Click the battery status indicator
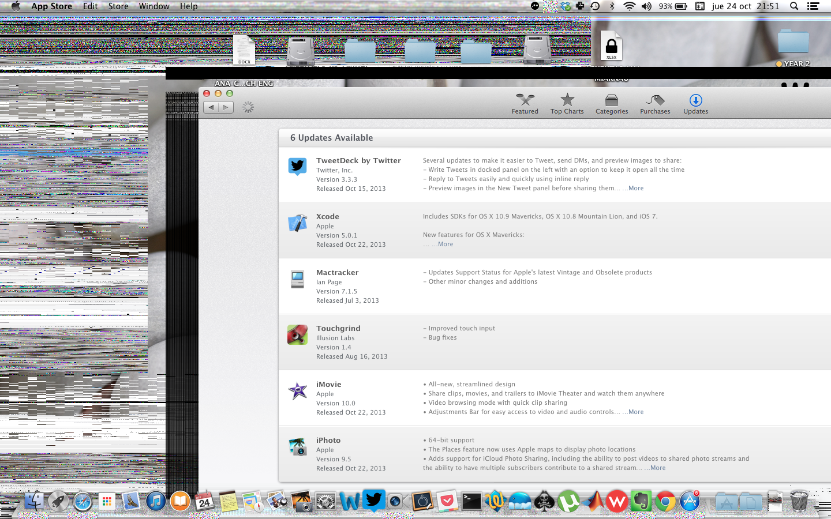 point(673,6)
